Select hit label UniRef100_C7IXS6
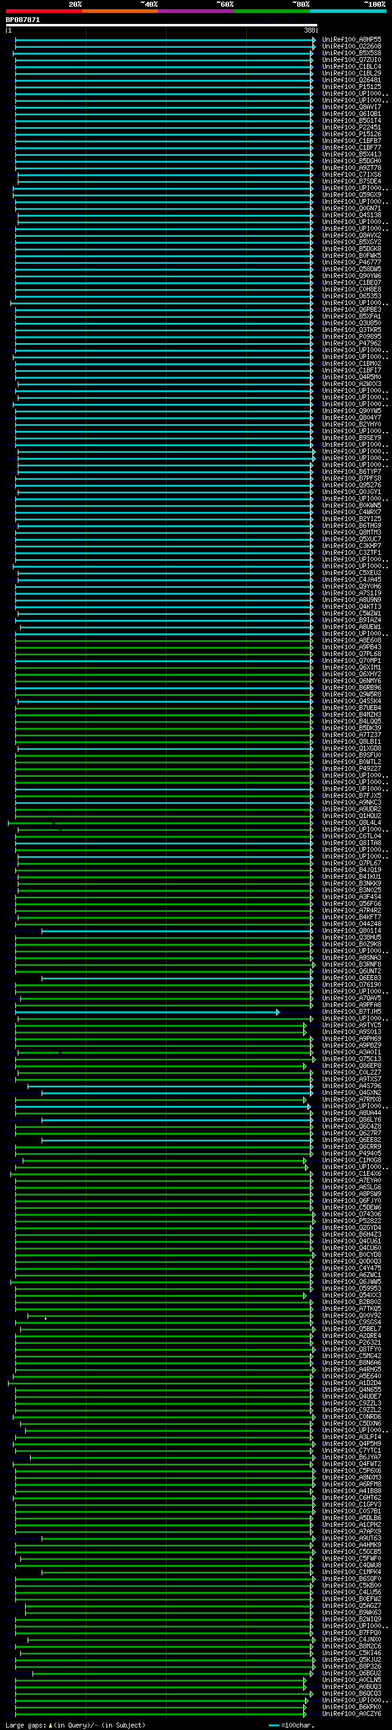This screenshot has width=392, height=1730. click(x=352, y=175)
